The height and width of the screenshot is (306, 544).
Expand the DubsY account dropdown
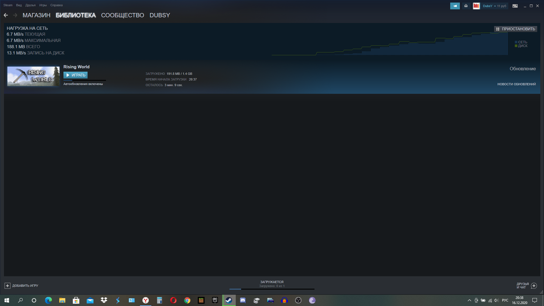click(494, 6)
